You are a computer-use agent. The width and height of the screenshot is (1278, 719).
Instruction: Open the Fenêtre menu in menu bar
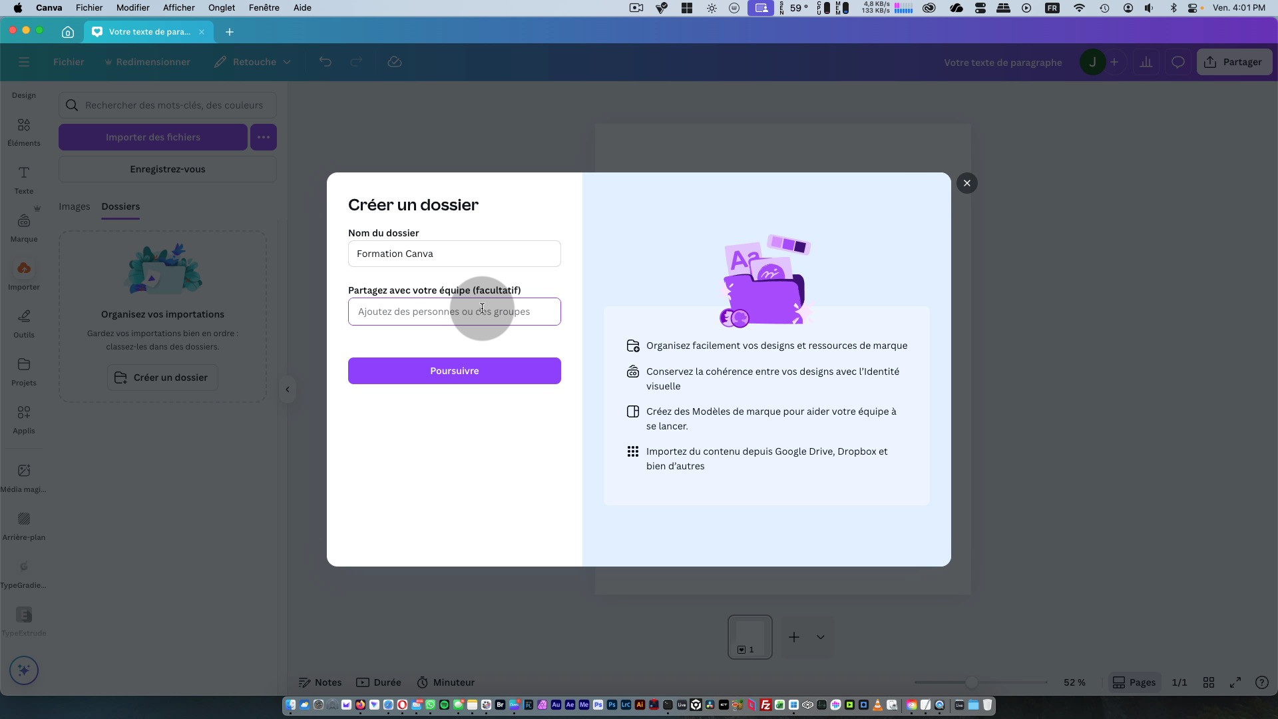pos(264,8)
